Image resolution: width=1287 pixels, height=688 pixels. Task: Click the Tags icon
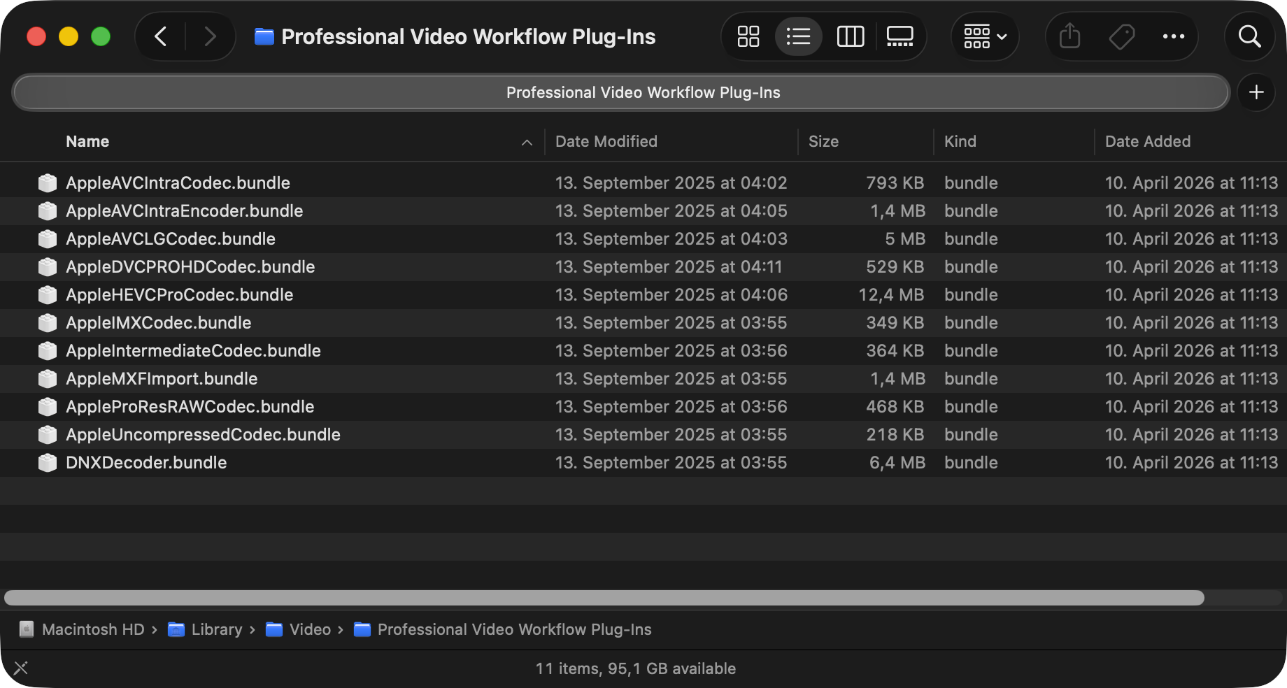click(1122, 36)
